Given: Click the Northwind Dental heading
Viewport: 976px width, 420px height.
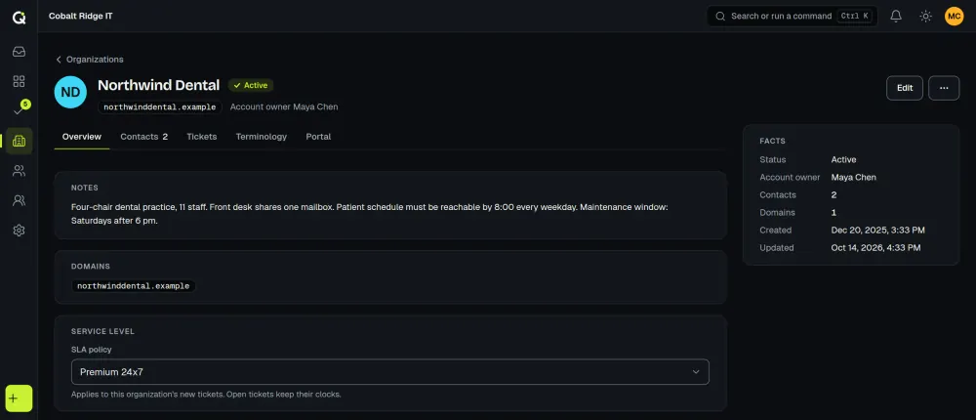Looking at the screenshot, I should 159,85.
